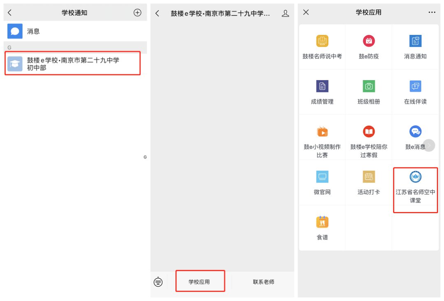The height and width of the screenshot is (301, 444).
Task: Click the 联系老师 bottom menu
Action: (x=263, y=282)
